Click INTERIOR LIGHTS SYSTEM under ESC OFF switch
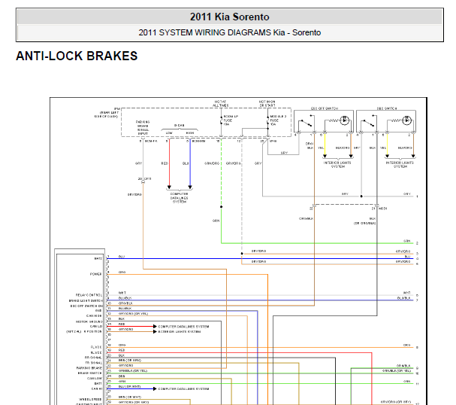Image resolution: width=456 pixels, height=405 pixels. [x=337, y=164]
